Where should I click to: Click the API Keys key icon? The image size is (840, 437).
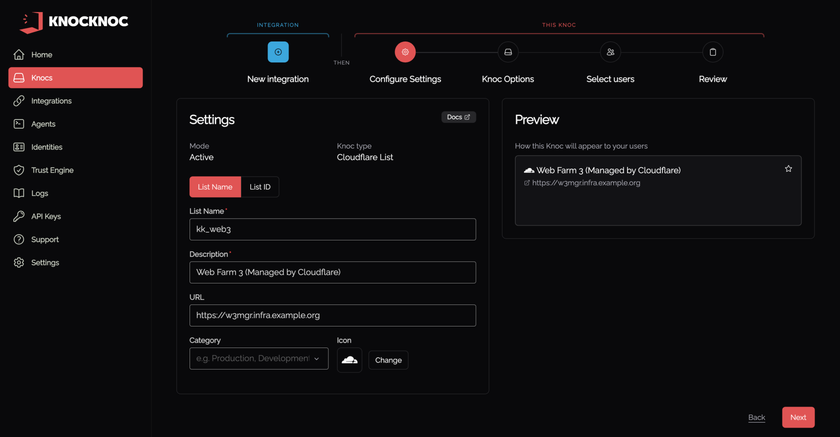(x=19, y=216)
